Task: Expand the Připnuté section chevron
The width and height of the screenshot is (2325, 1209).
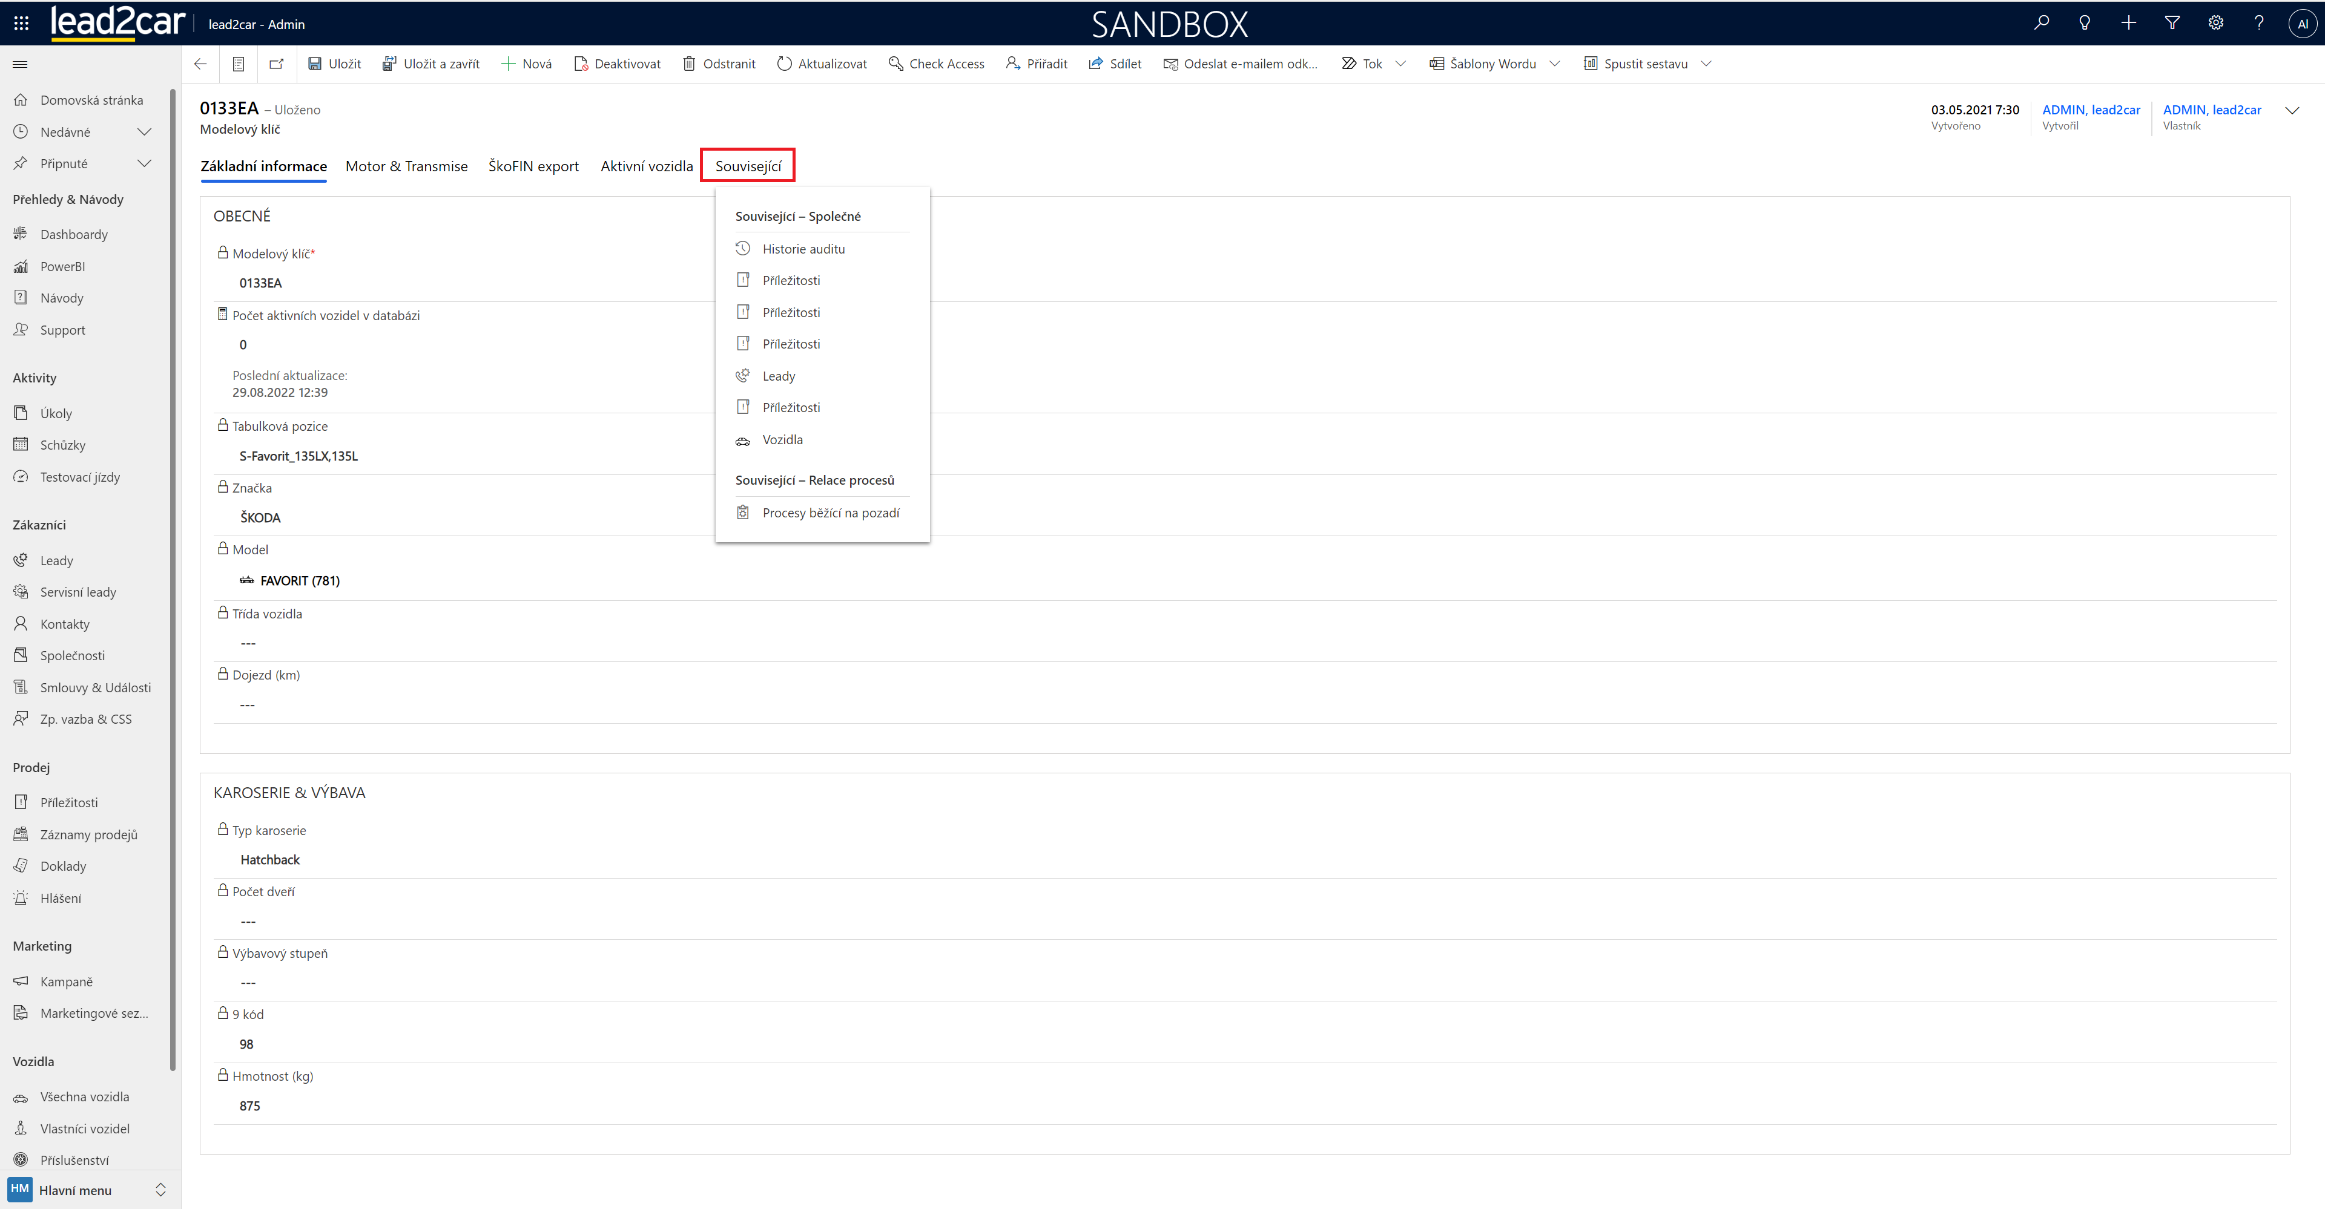Action: [x=143, y=163]
